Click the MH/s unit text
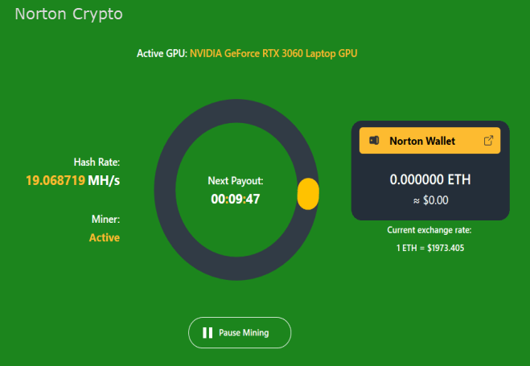Image resolution: width=530 pixels, height=366 pixels. pos(104,180)
